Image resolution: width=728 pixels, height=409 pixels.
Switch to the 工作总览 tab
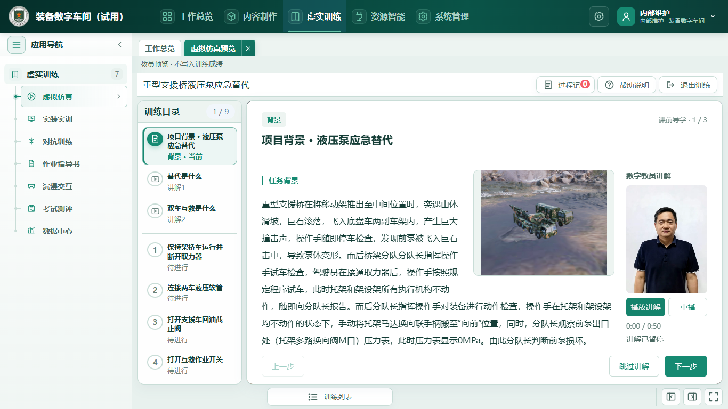(160, 48)
